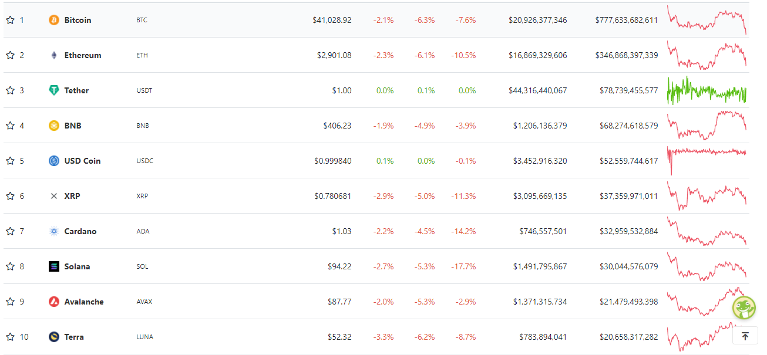This screenshot has width=767, height=355.
Task: Click the Tether logo icon
Action: click(x=54, y=90)
